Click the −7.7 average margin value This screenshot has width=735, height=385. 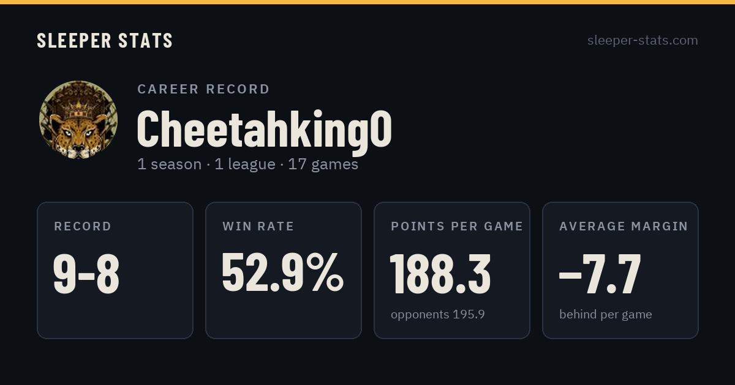[600, 274]
